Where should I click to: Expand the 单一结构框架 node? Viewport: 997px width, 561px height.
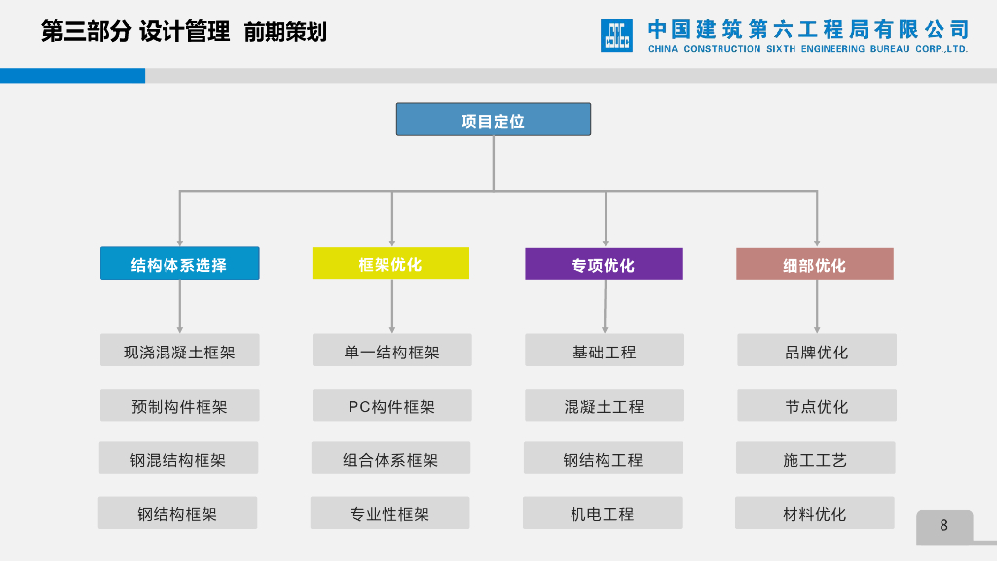click(390, 351)
